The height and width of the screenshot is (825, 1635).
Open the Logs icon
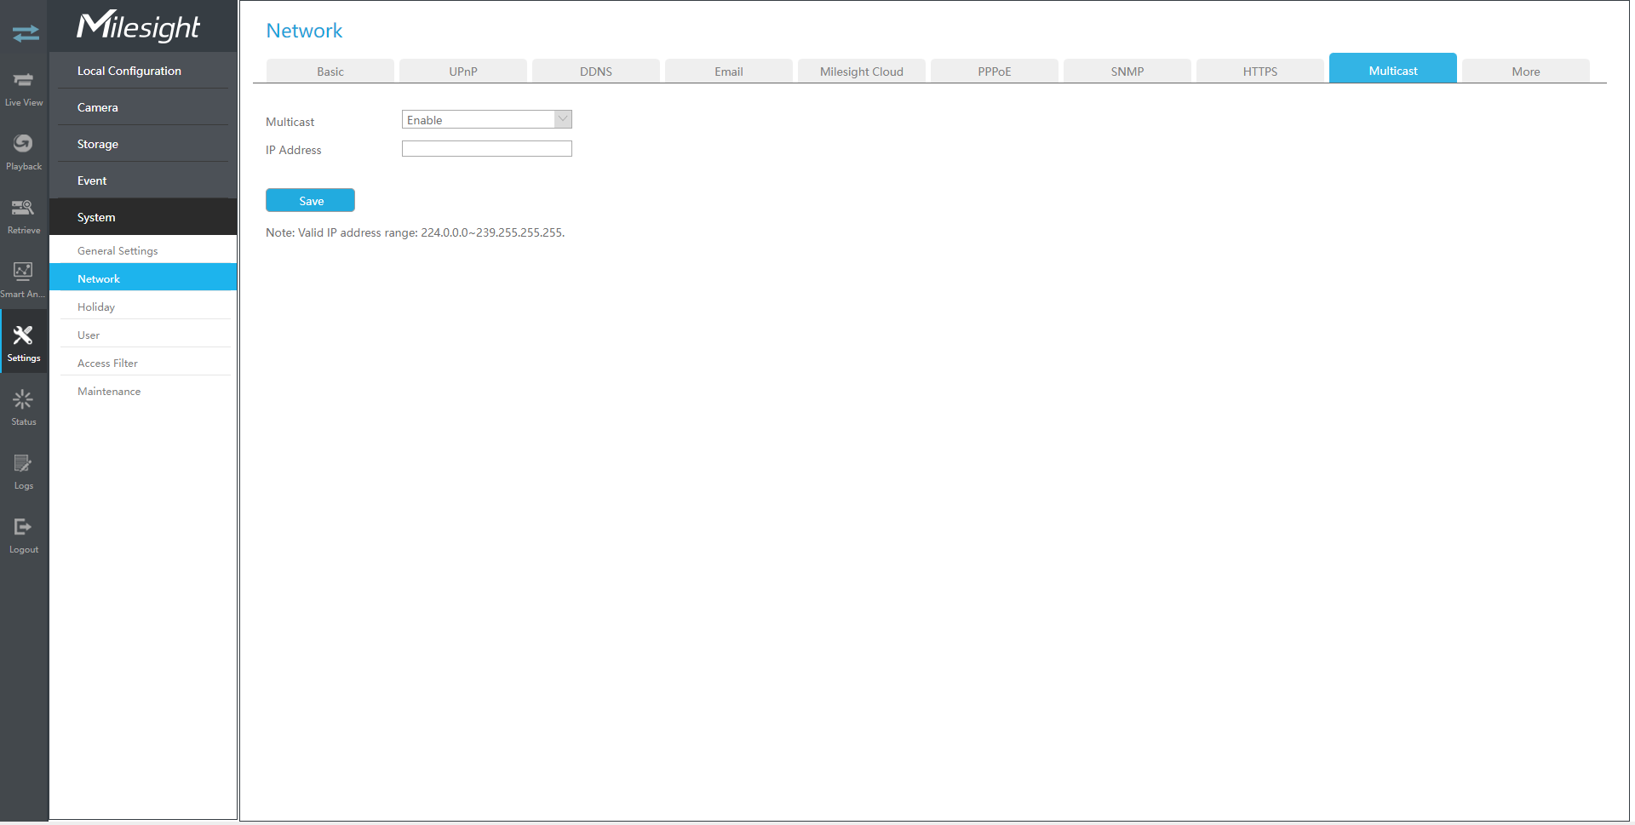pos(24,471)
